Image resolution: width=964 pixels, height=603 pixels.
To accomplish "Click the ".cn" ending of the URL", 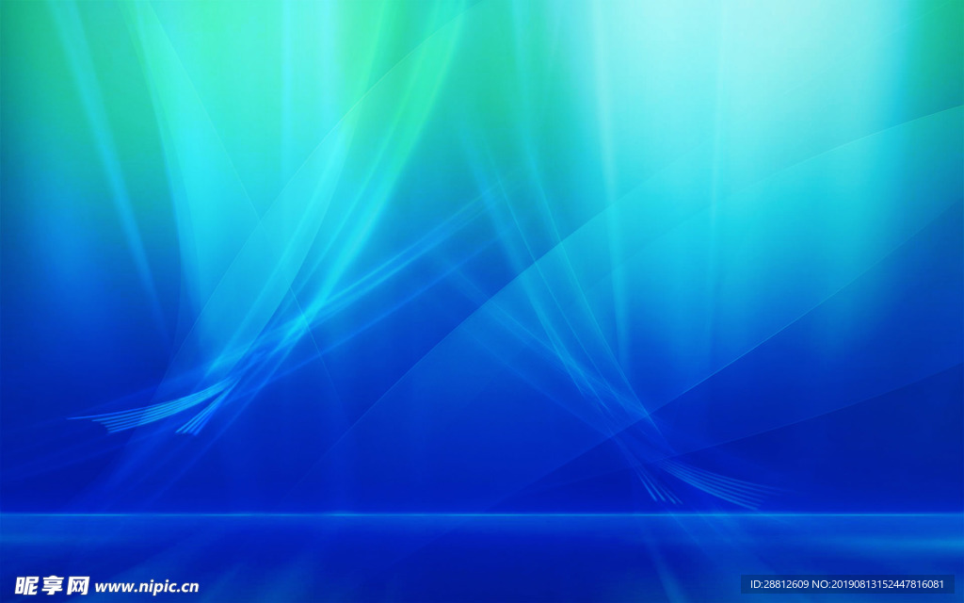I will [187, 586].
